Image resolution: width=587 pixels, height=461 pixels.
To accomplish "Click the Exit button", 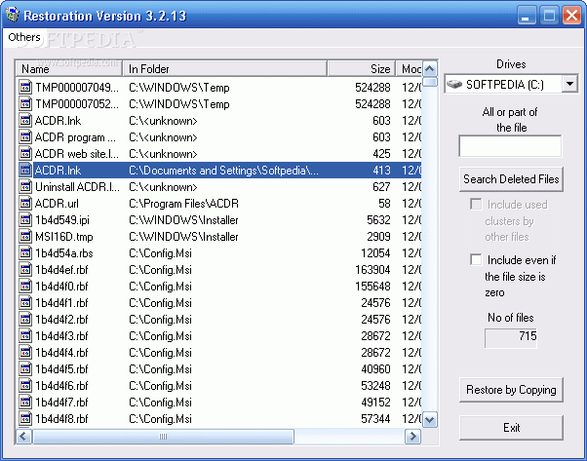I will (511, 428).
